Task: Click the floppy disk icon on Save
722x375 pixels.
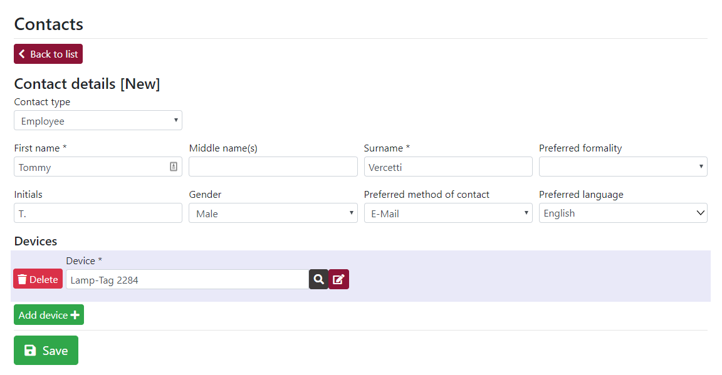Action: pos(30,351)
